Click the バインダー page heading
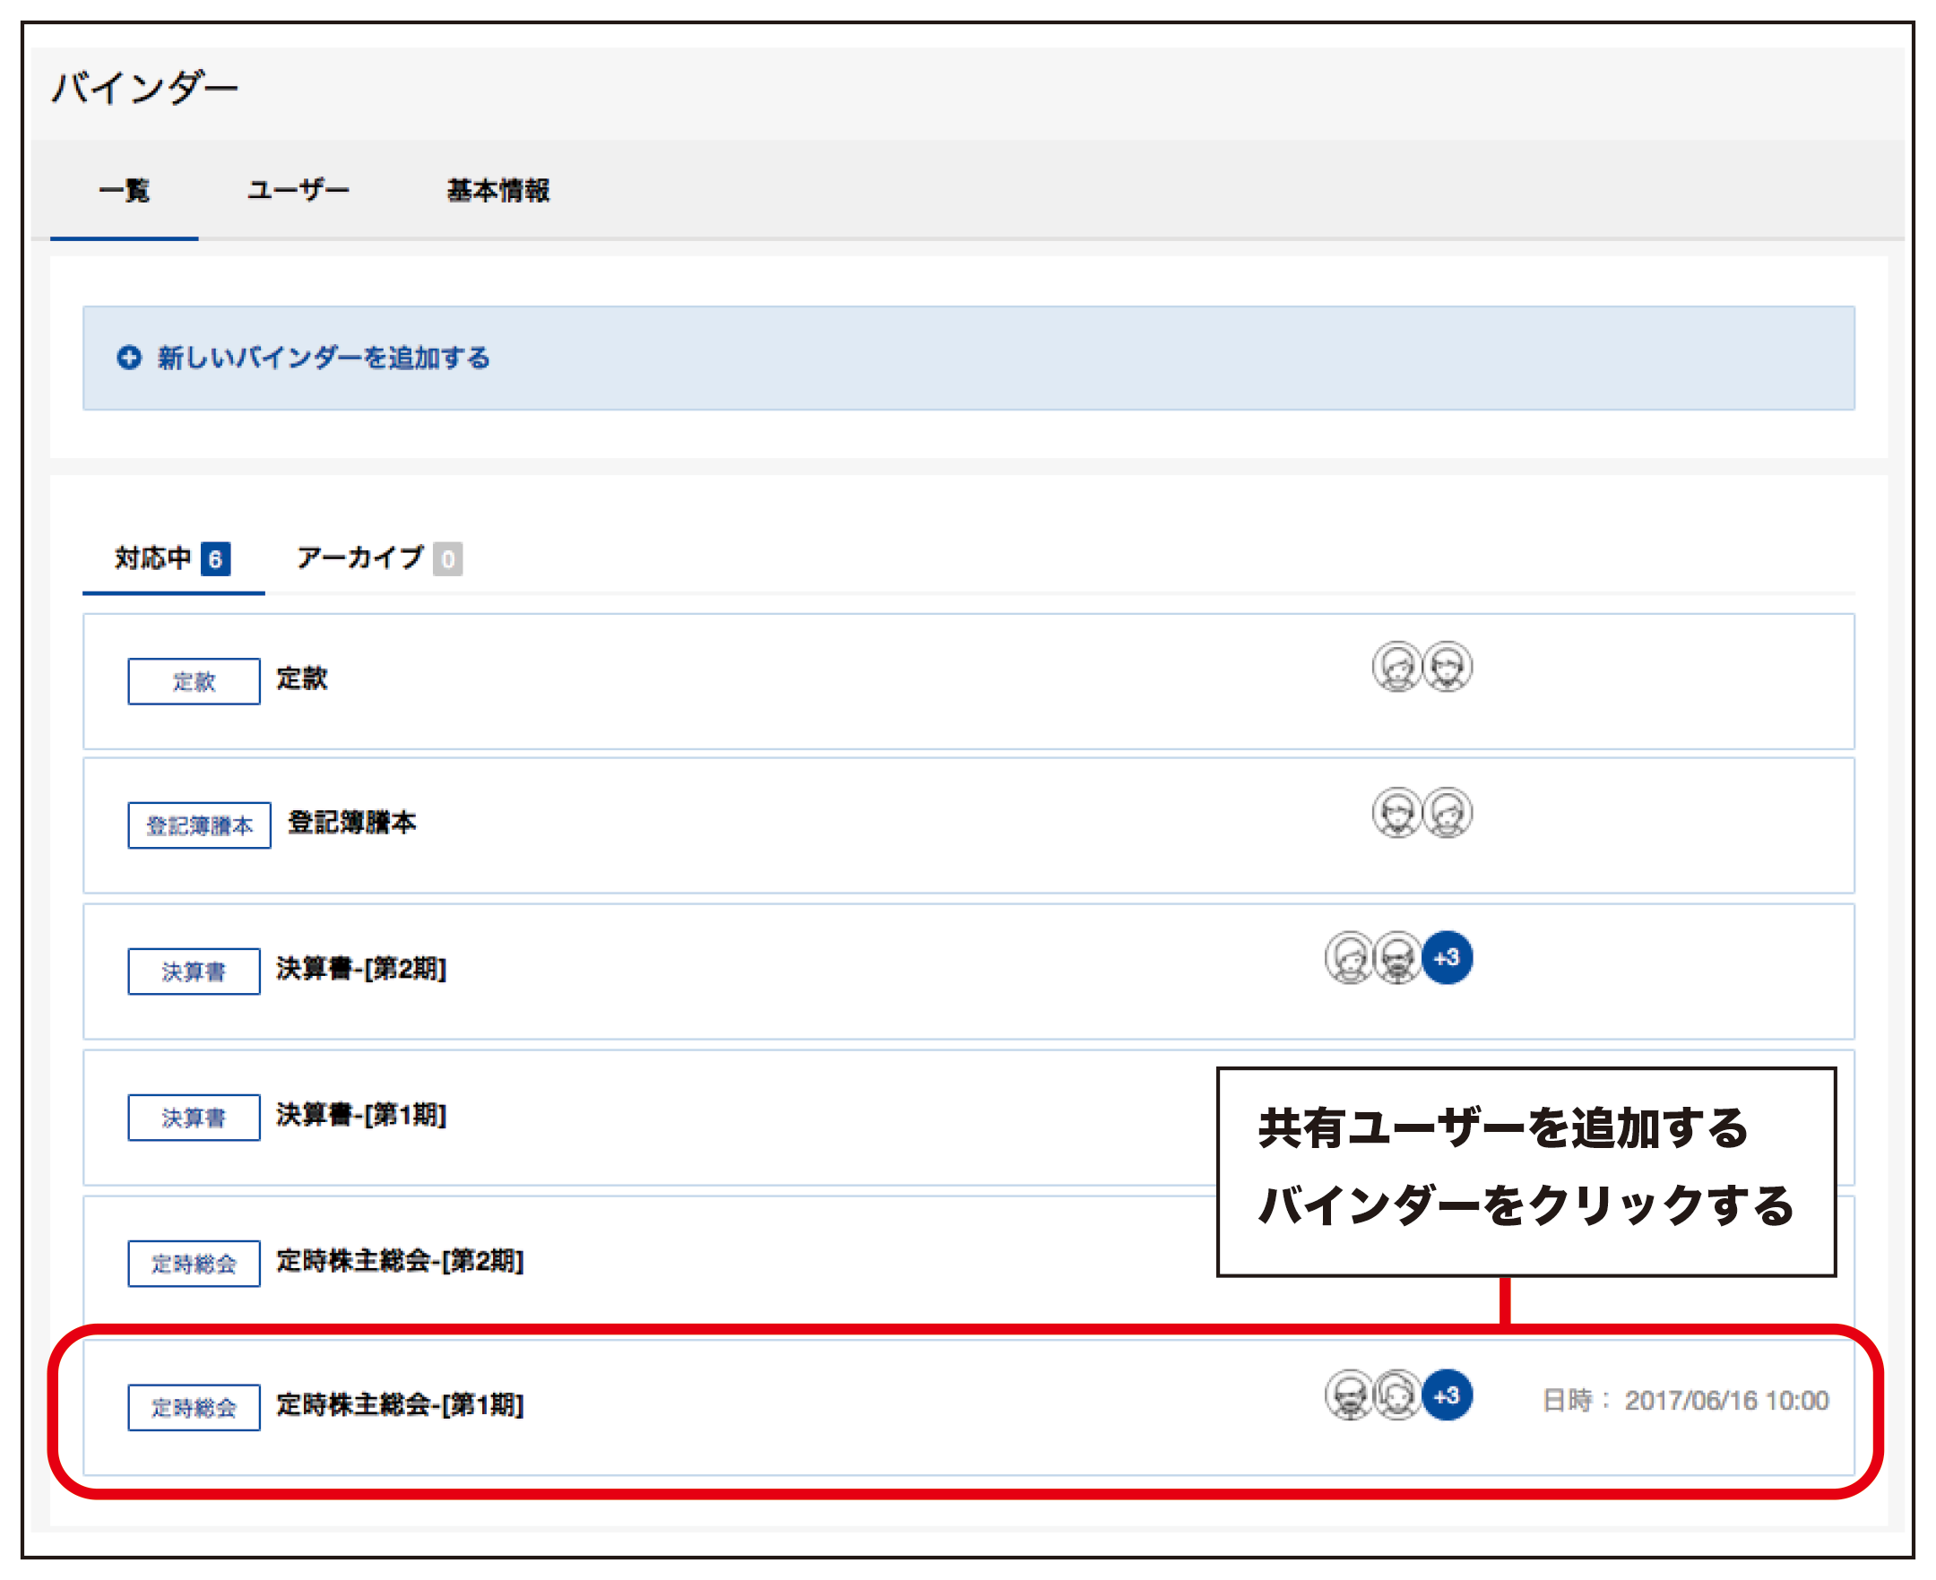The width and height of the screenshot is (1936, 1580). point(144,90)
